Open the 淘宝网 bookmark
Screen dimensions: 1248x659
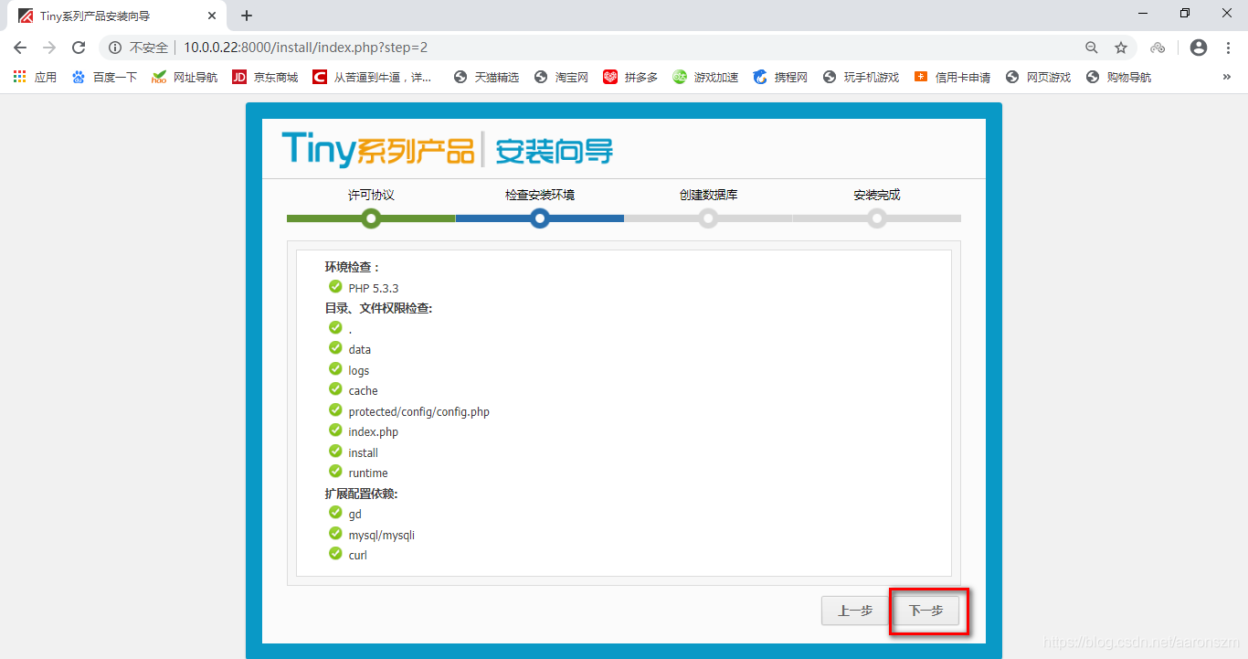coord(561,78)
